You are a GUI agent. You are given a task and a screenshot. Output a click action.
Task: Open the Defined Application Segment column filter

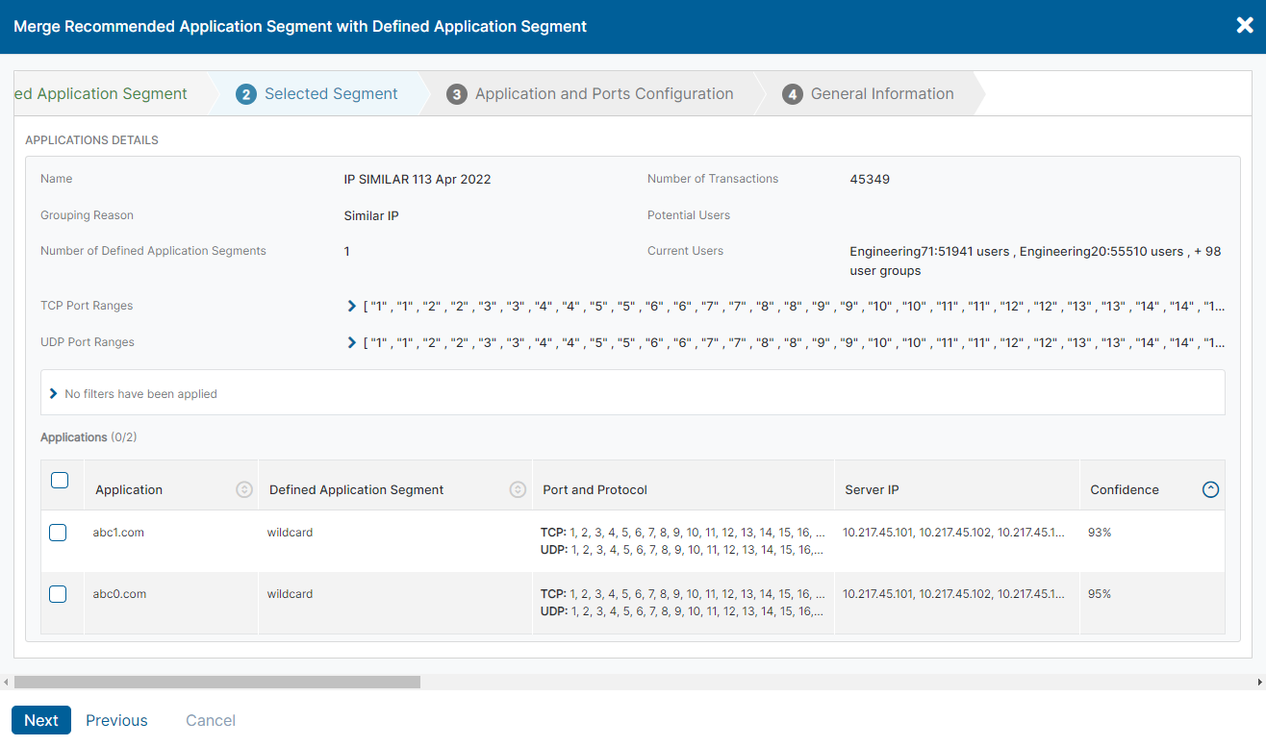(518, 489)
